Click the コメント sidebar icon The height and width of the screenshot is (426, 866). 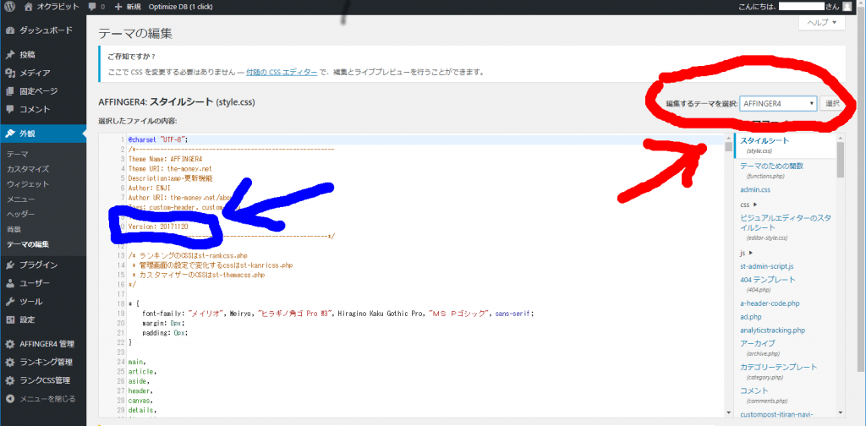[x=10, y=109]
